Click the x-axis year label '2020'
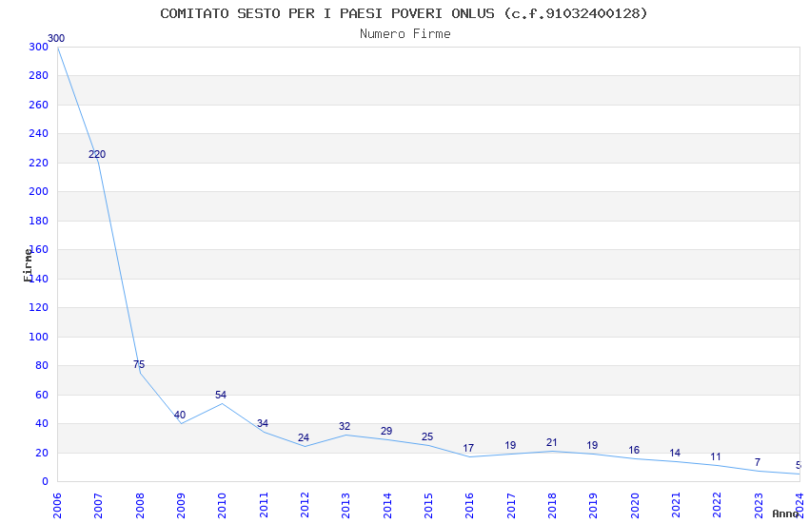Image resolution: width=809 pixels, height=523 pixels. click(x=635, y=505)
